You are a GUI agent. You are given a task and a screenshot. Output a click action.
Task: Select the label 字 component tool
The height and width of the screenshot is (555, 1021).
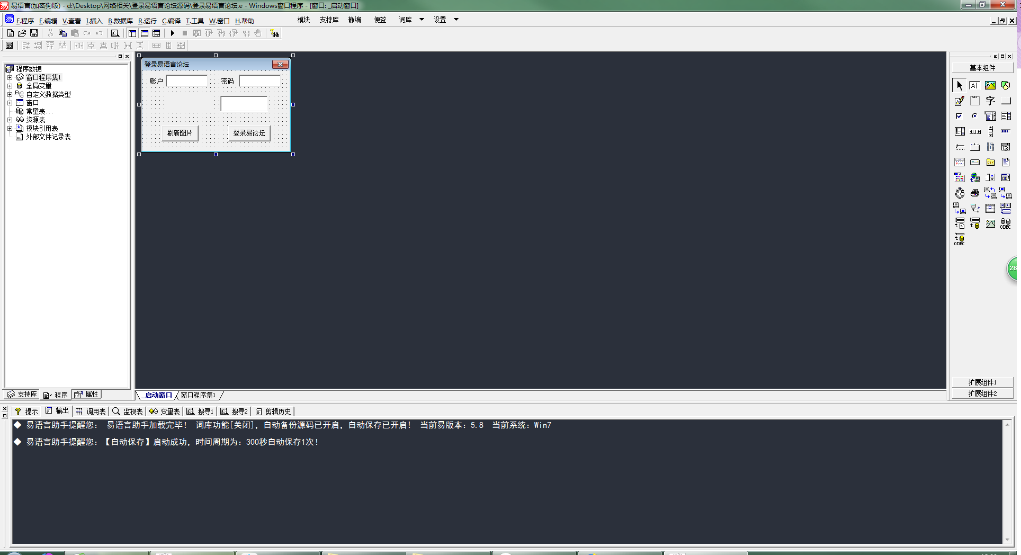click(x=990, y=101)
